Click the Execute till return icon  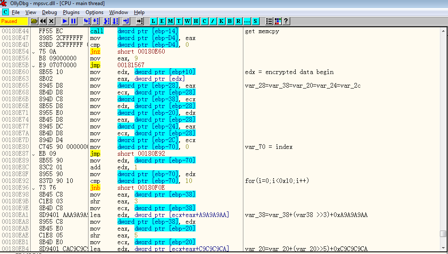(x=126, y=21)
